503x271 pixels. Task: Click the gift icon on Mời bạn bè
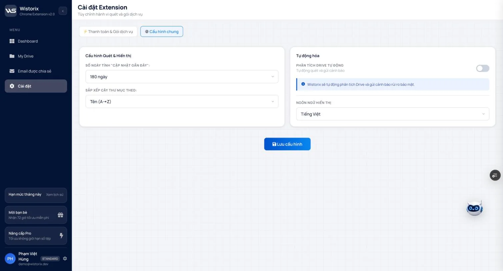click(60, 215)
